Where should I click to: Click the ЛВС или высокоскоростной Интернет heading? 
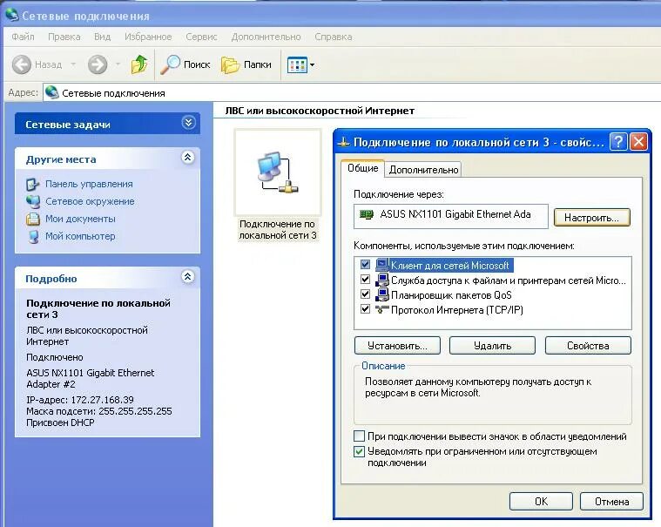coord(320,111)
